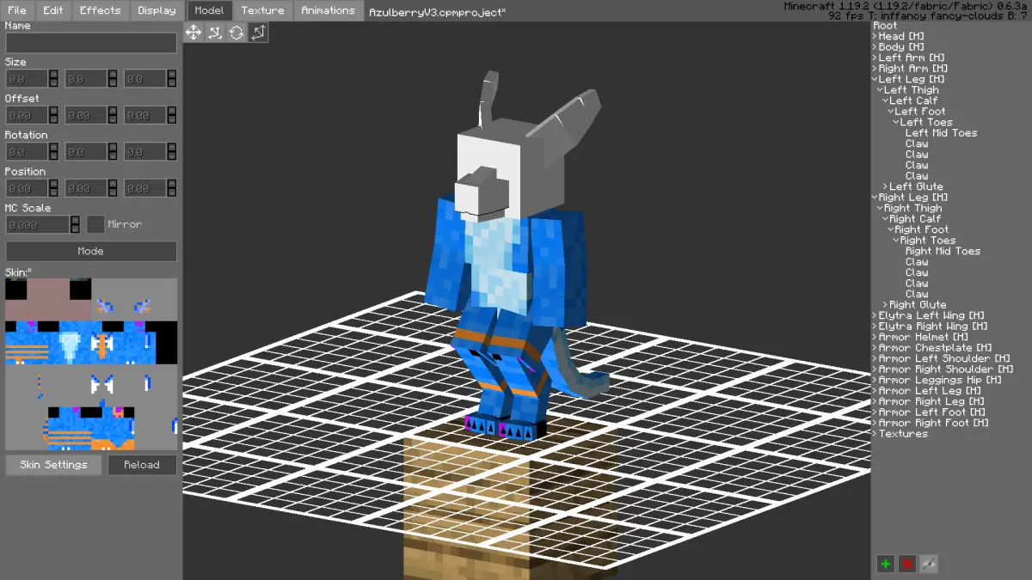Screen dimensions: 1032x580
Task: Increase the second Offset value stepper
Action: 113,111
